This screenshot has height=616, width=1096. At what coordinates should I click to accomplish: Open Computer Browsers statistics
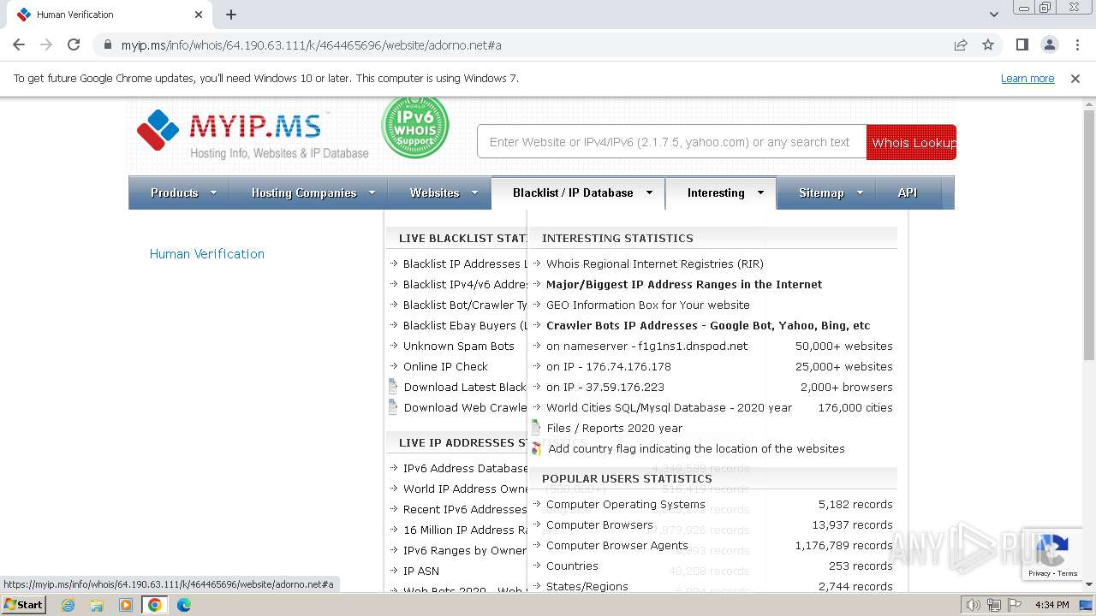pos(599,524)
